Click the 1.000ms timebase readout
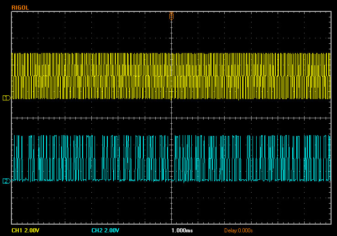337x236 pixels. (182, 230)
